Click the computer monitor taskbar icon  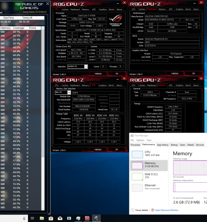click(x=78, y=218)
